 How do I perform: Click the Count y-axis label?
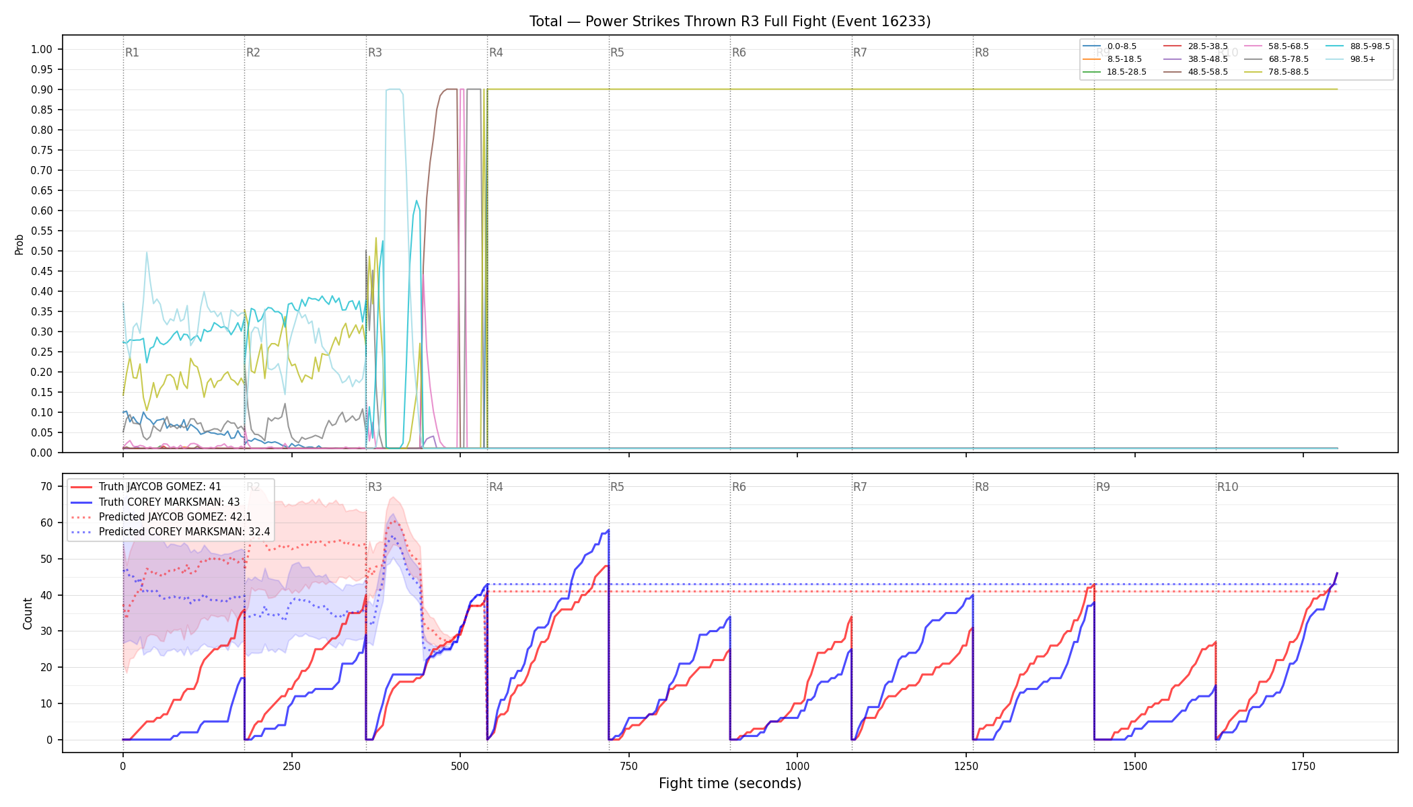[x=28, y=613]
